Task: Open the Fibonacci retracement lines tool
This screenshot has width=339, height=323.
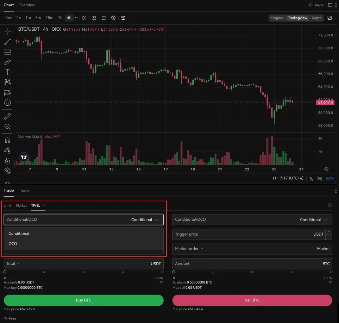Action: [7, 52]
